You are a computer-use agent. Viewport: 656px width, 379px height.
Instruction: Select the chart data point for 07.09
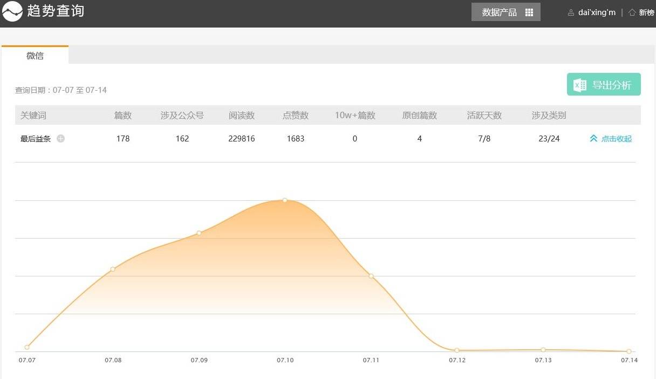[x=199, y=233]
